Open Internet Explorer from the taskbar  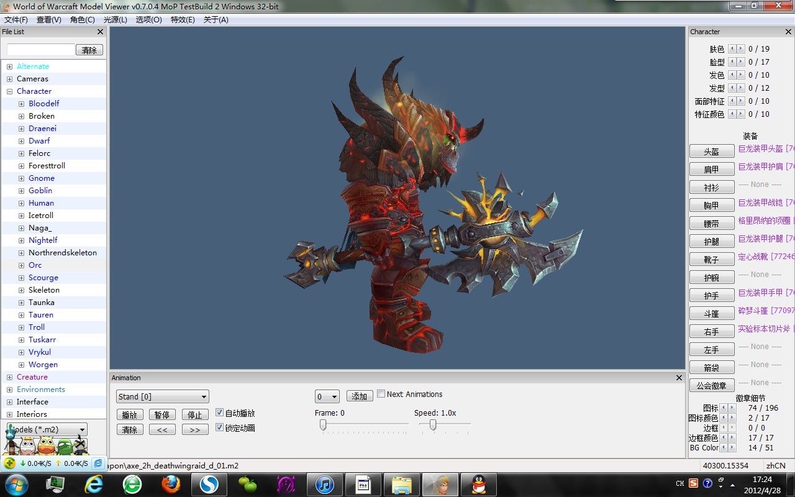[94, 484]
